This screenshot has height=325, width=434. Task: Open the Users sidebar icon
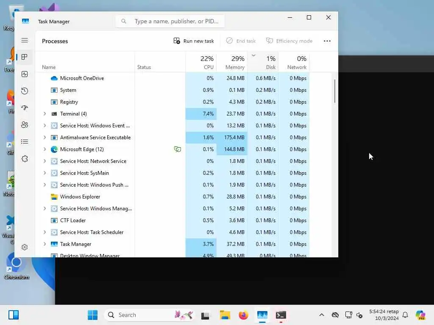(x=25, y=125)
